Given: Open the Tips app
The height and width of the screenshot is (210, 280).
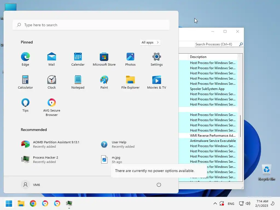Looking at the screenshot, I should (x=25, y=105).
